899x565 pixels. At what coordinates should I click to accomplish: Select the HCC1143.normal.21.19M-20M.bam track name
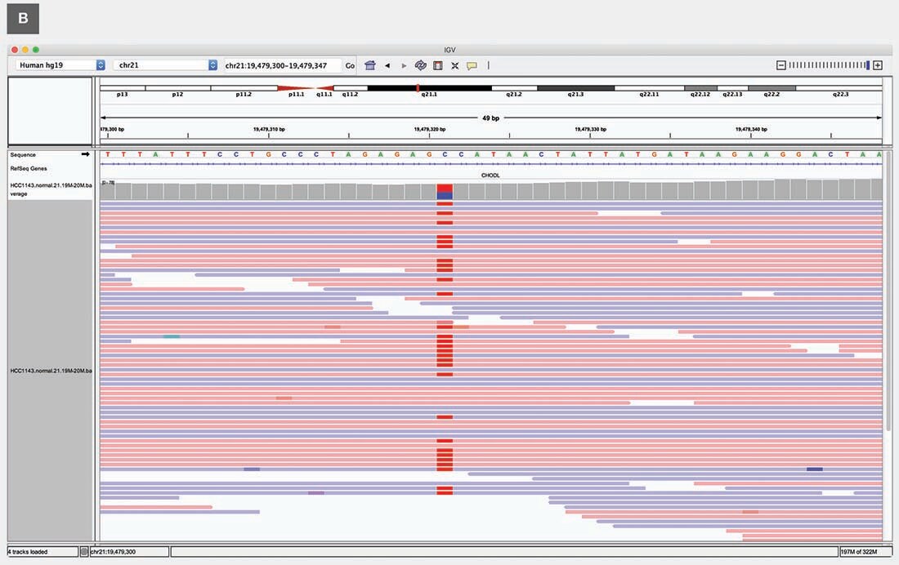pos(49,370)
